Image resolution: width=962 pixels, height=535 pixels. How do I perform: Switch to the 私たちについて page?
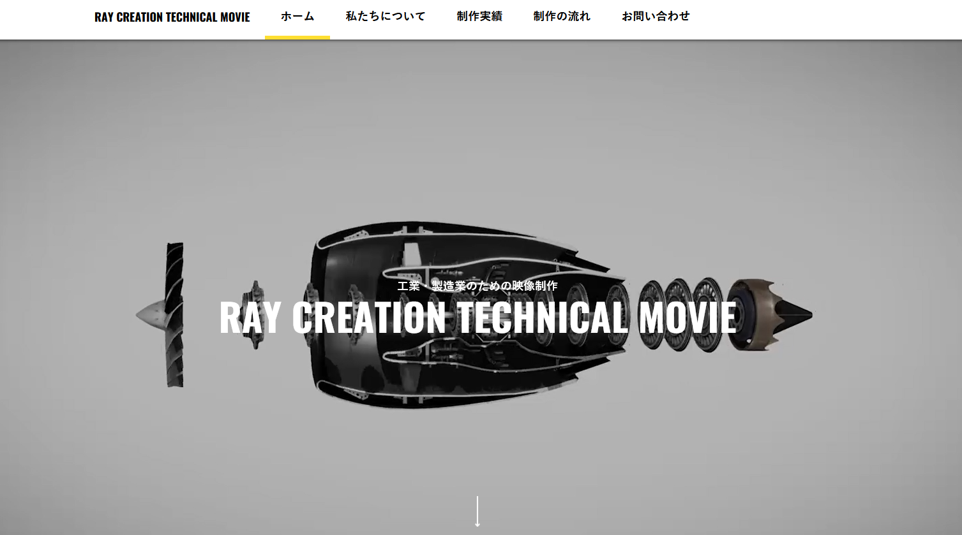[385, 17]
